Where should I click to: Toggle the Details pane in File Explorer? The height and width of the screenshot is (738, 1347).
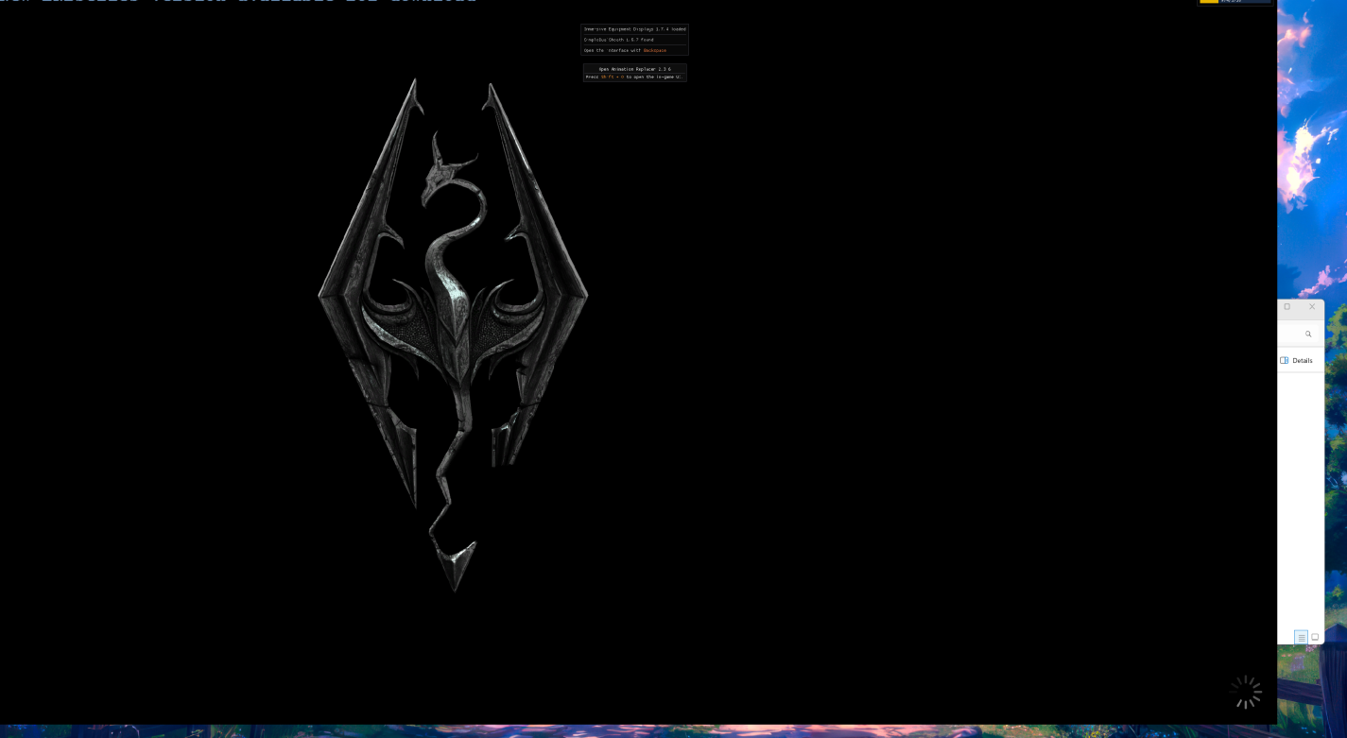pos(1297,360)
